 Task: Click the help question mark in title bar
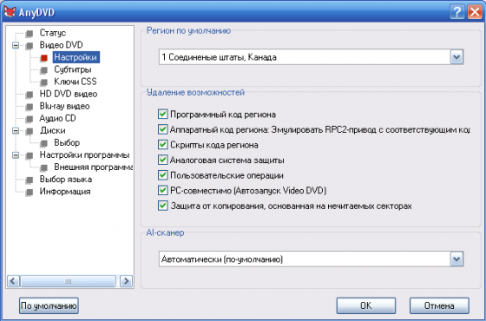pos(457,12)
